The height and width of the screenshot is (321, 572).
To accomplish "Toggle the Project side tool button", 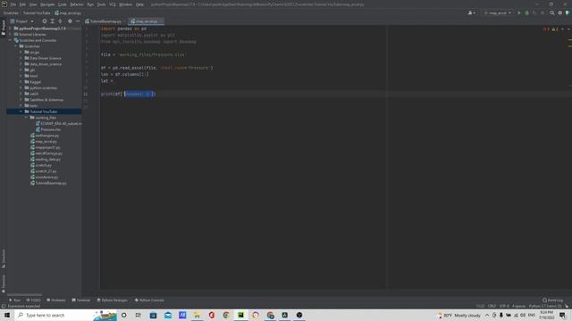I will coord(4,28).
